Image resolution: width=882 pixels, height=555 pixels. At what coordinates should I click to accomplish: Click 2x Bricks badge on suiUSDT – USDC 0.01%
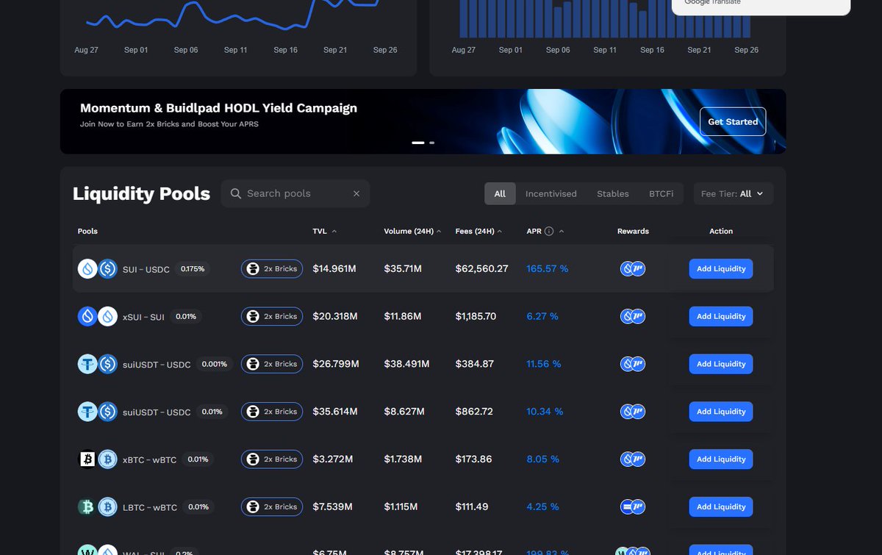272,412
